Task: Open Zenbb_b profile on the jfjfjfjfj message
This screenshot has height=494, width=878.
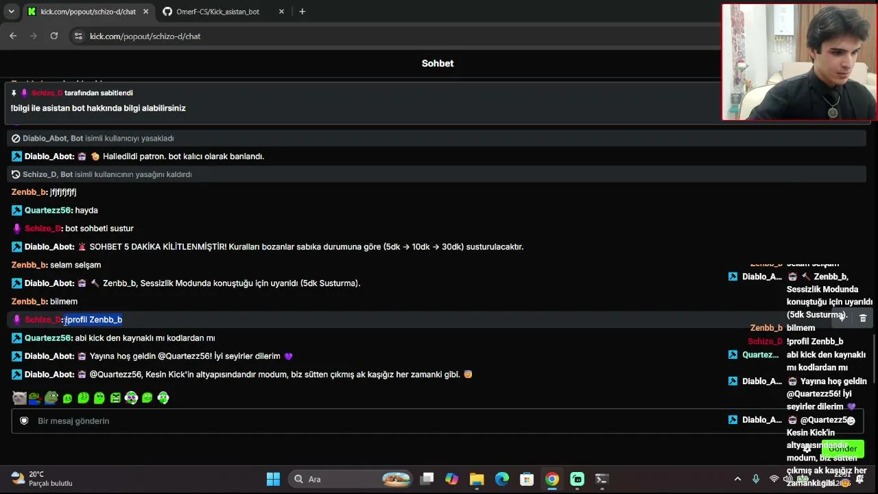Action: point(29,192)
